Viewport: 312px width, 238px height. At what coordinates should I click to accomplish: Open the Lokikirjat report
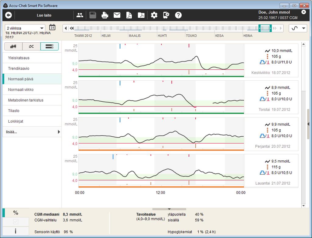(32, 121)
